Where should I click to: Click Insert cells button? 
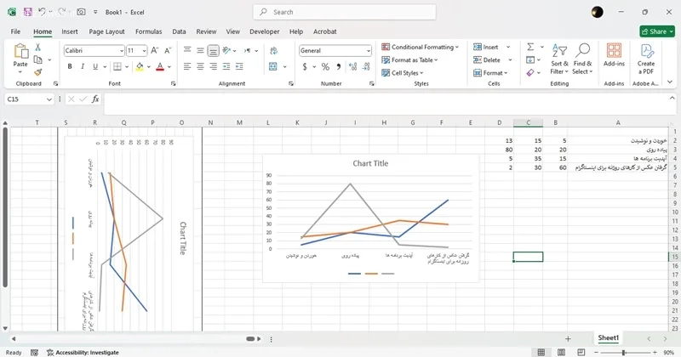pyautogui.click(x=486, y=47)
